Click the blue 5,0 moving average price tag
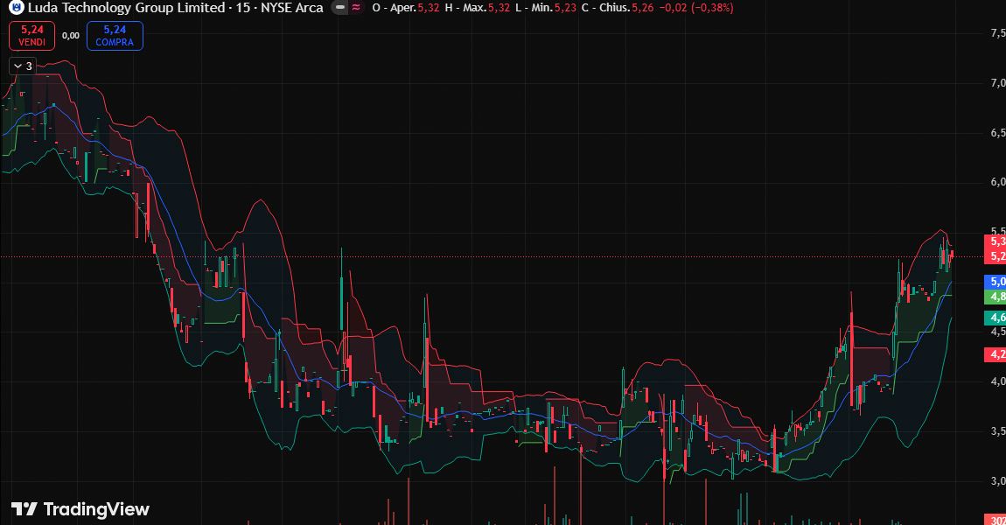 (996, 282)
